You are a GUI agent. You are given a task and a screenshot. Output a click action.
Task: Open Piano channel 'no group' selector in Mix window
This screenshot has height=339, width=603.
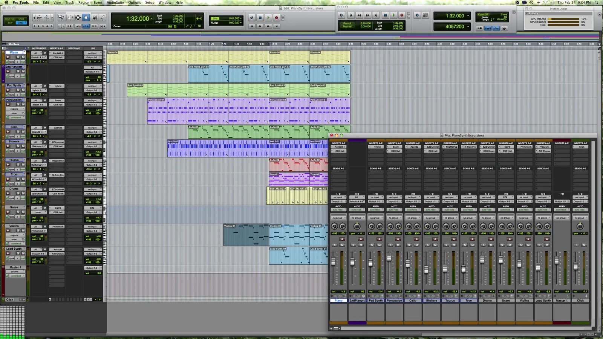[338, 218]
